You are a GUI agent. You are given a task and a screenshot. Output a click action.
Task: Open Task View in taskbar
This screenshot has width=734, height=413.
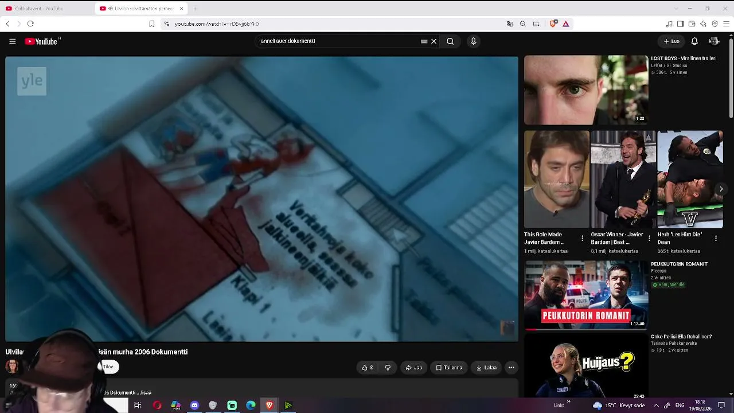coord(138,406)
